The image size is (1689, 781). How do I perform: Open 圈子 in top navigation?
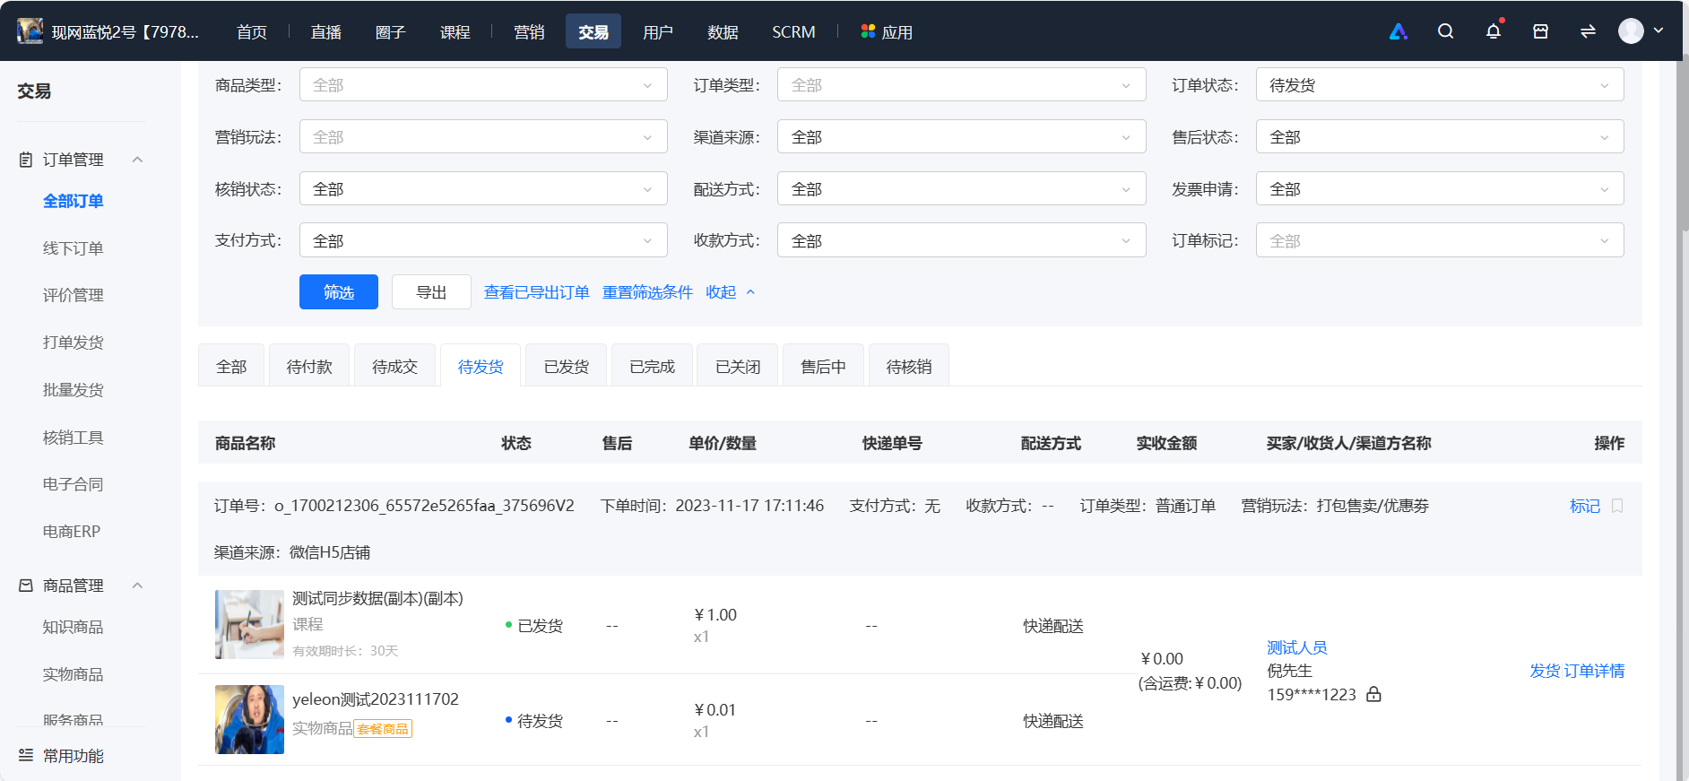point(390,32)
